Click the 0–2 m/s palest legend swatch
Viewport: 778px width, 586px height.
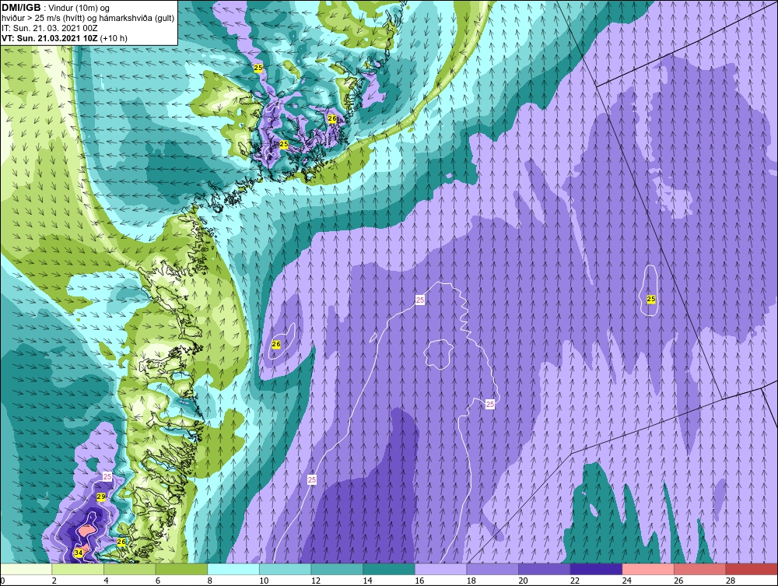(x=26, y=569)
